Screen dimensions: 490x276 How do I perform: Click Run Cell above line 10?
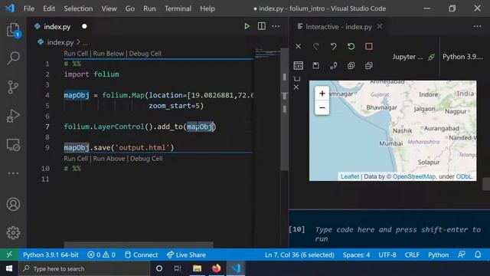(x=76, y=159)
